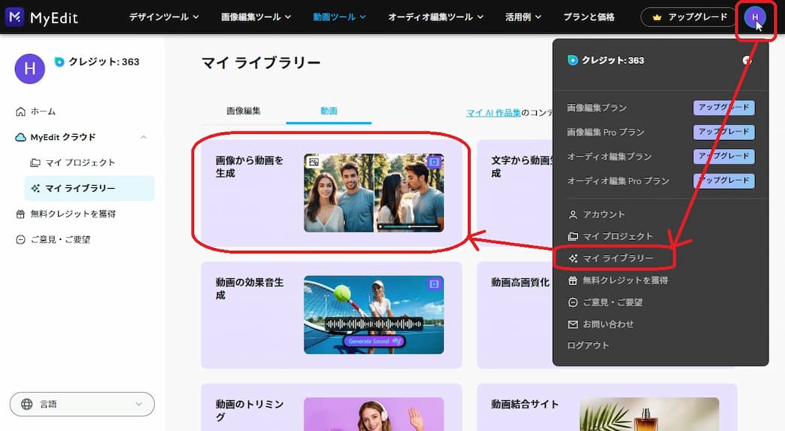Click the Home house icon in sidebar

pyautogui.click(x=20, y=111)
